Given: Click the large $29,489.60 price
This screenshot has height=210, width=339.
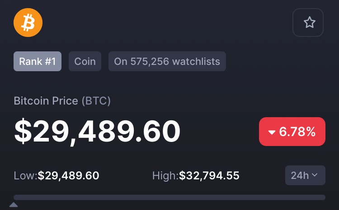Looking at the screenshot, I should 97,132.
